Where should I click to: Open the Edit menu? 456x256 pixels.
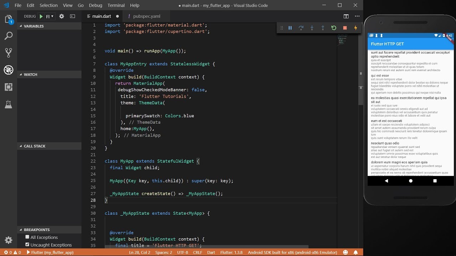31,5
